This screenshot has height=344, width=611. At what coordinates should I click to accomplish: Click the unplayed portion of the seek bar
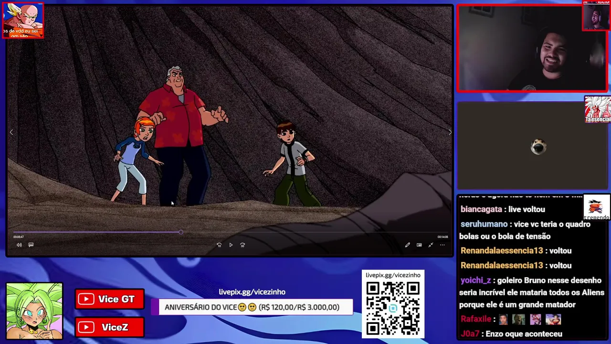[x=315, y=232]
